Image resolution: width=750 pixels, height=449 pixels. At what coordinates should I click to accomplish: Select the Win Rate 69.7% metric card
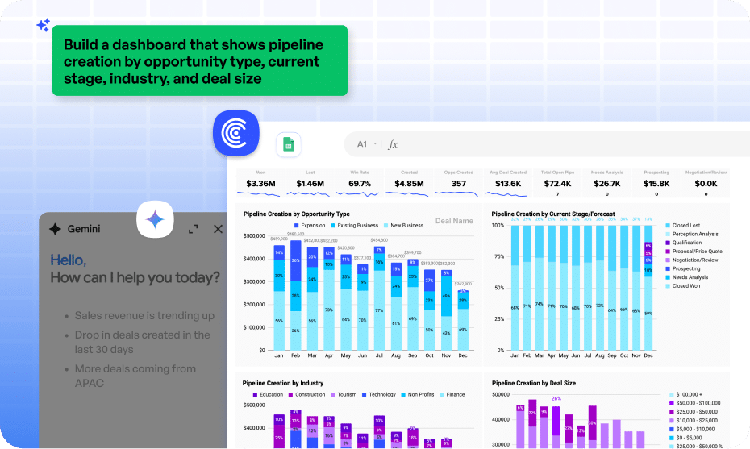pyautogui.click(x=360, y=183)
